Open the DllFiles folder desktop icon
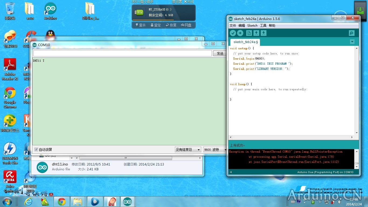The height and width of the screenshot is (207, 368). 91,11
